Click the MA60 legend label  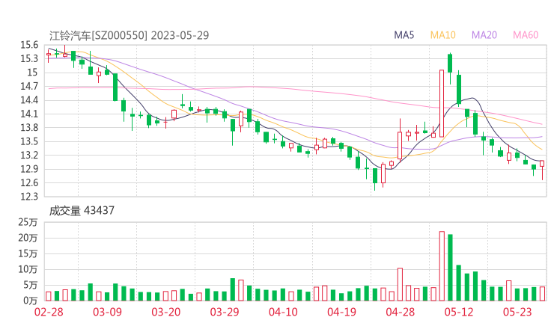coord(526,35)
